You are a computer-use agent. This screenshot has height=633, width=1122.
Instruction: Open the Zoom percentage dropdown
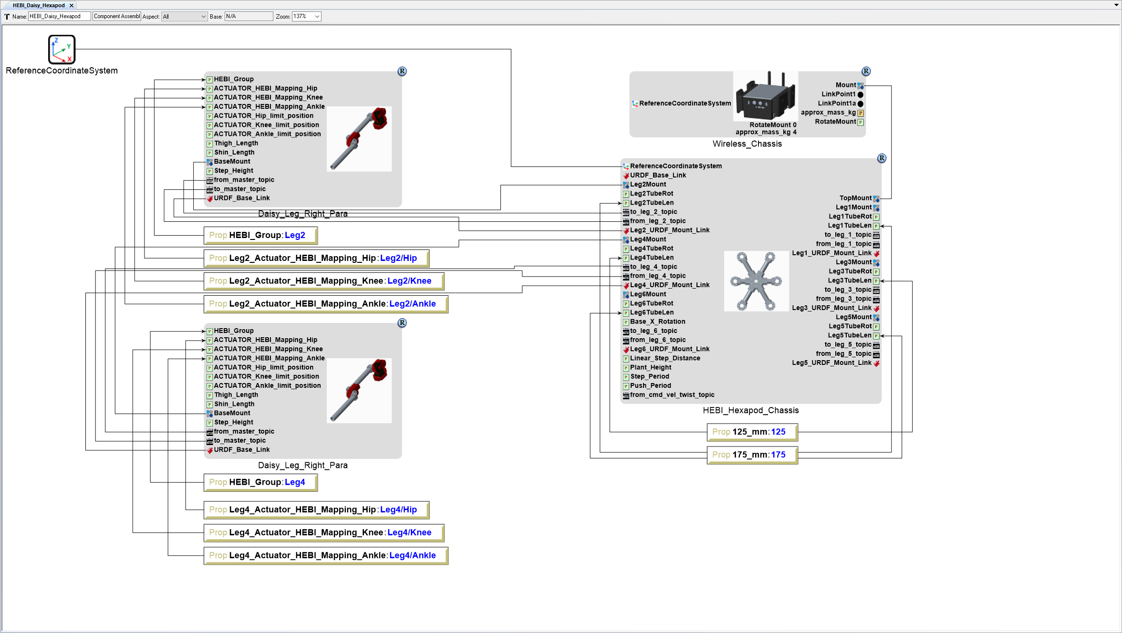pos(306,16)
